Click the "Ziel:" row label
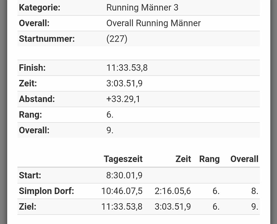 click(28, 207)
